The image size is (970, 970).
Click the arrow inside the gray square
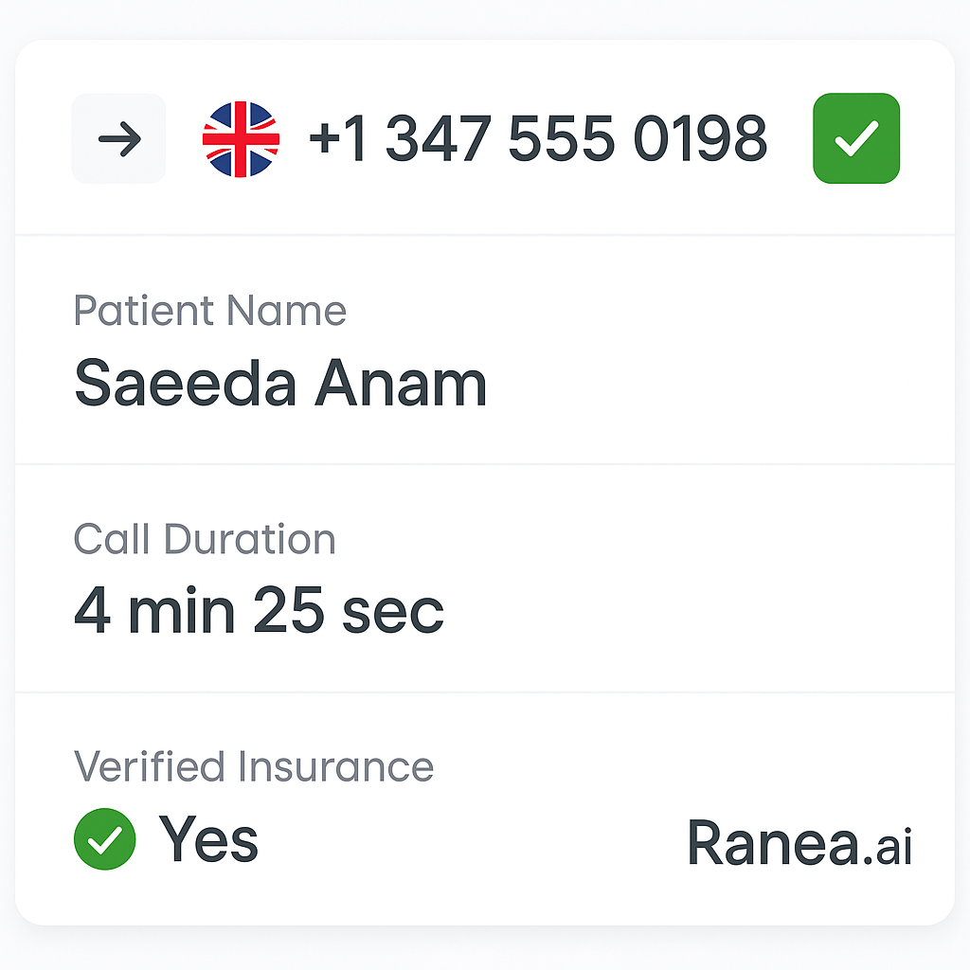tap(120, 139)
